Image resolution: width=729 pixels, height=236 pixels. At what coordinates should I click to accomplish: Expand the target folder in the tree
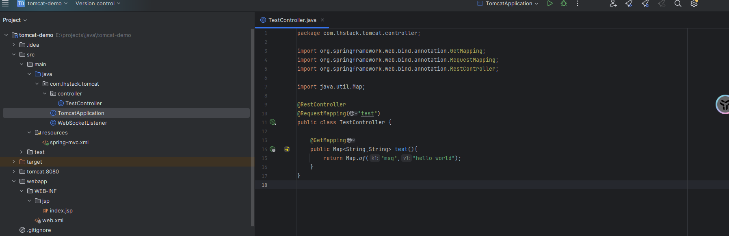(x=14, y=162)
